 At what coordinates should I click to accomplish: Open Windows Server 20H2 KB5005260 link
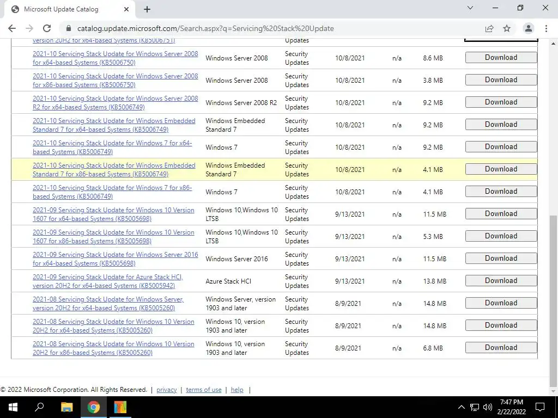click(108, 304)
